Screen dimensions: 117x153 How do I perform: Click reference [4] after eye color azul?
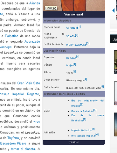[x=102, y=87]
